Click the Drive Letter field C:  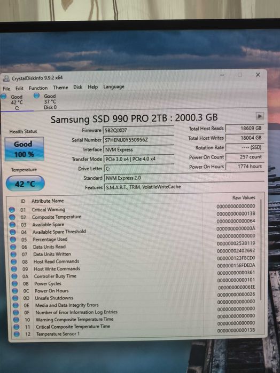coord(139,169)
